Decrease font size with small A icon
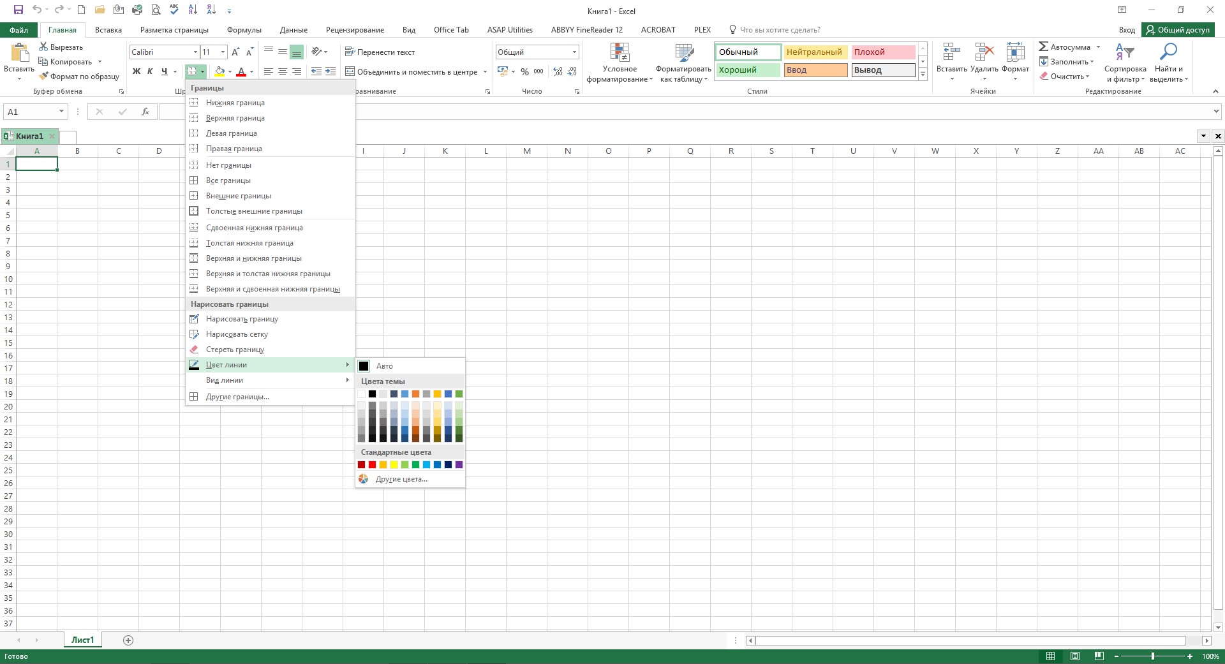 (x=249, y=52)
